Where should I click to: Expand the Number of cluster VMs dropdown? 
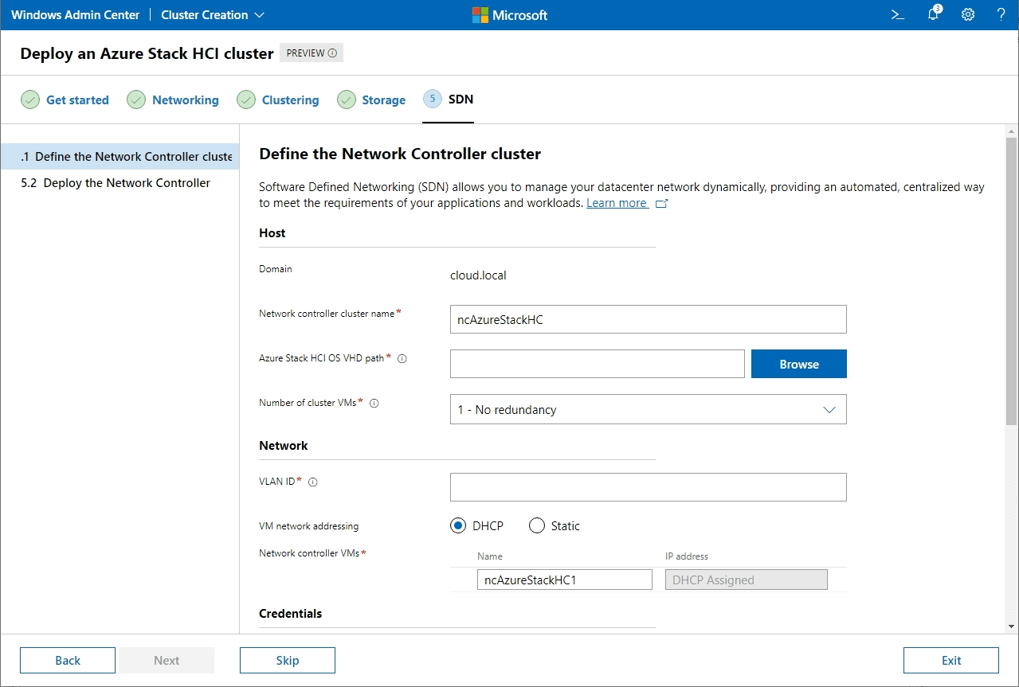(x=648, y=409)
